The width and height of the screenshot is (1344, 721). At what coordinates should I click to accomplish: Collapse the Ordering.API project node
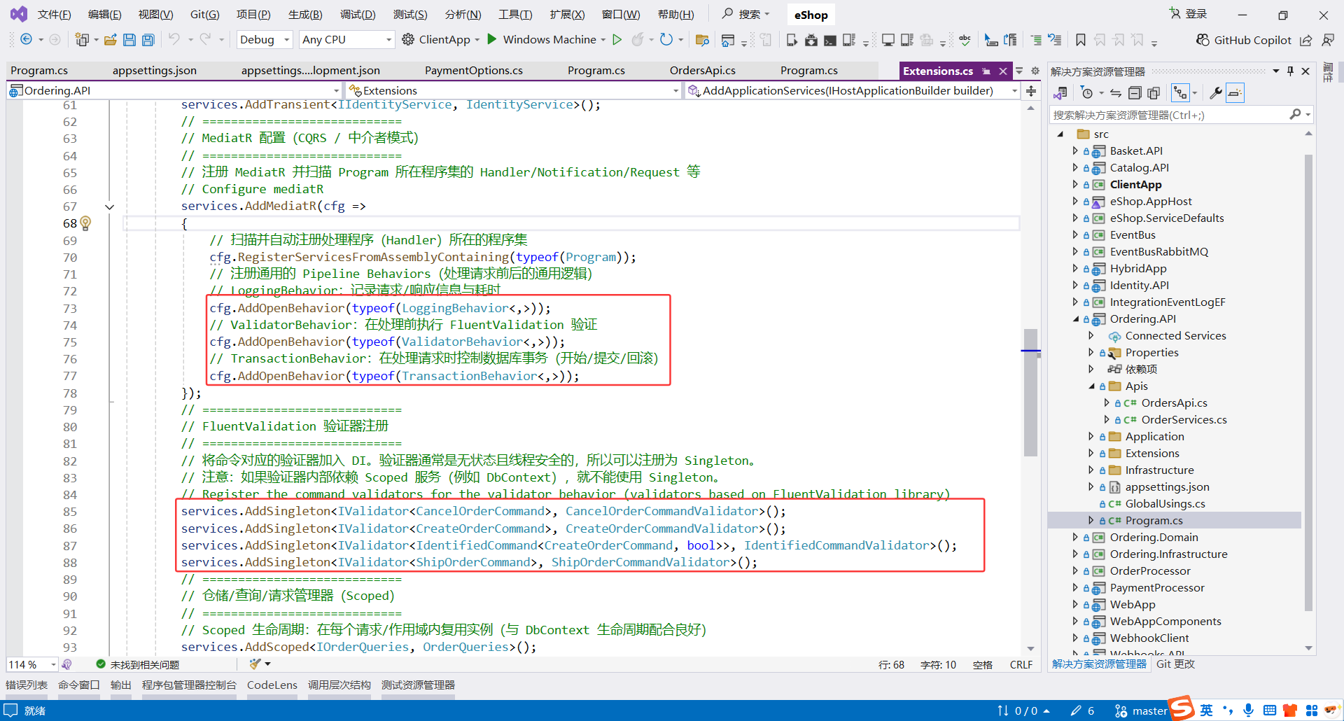tap(1076, 319)
